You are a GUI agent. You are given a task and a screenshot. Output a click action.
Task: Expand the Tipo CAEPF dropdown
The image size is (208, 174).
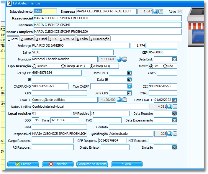click(129, 86)
